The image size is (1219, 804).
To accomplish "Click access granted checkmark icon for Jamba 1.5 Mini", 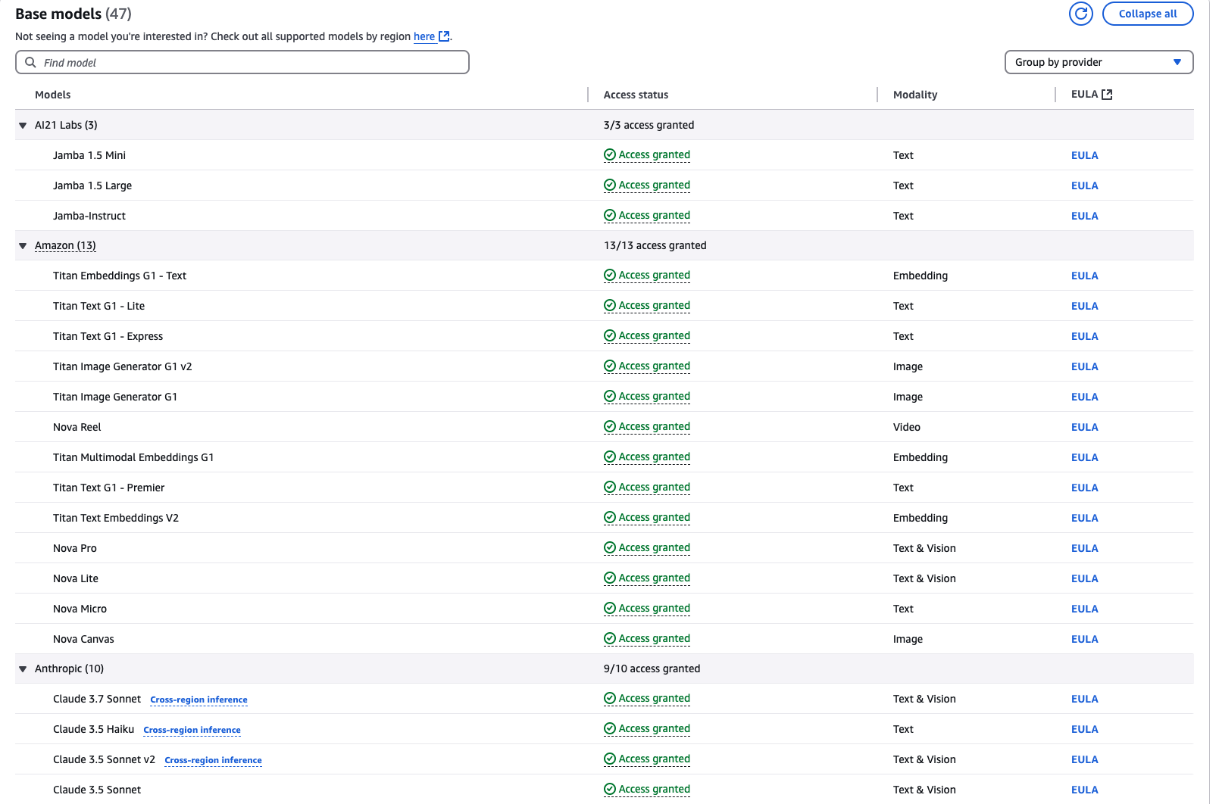I will pyautogui.click(x=609, y=154).
